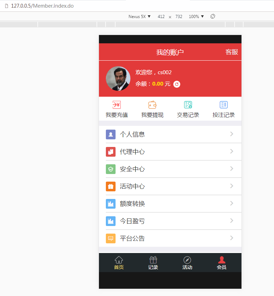Click the device rotate icon in toolbar
Screen dimensions: 274x296
[x=213, y=16]
